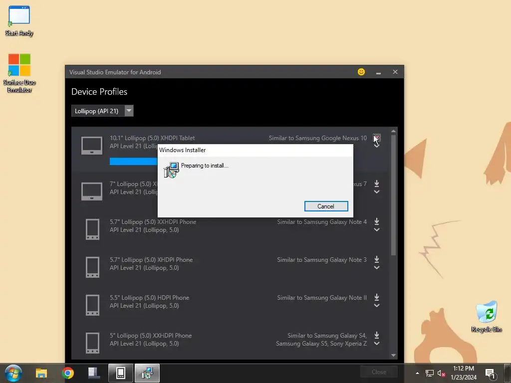Switch to Windows Installer taskbar button
The height and width of the screenshot is (383, 511).
click(147, 373)
